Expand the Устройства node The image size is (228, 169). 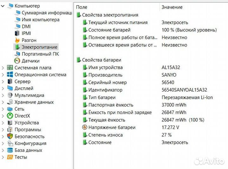[3, 123]
